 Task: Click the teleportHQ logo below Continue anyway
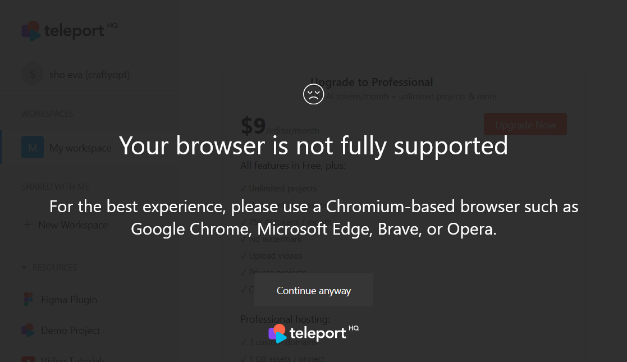click(313, 333)
